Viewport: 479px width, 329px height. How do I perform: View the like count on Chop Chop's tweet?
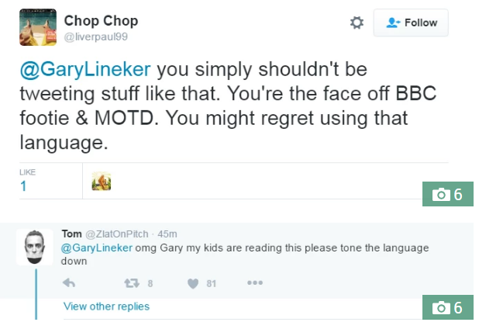(23, 186)
